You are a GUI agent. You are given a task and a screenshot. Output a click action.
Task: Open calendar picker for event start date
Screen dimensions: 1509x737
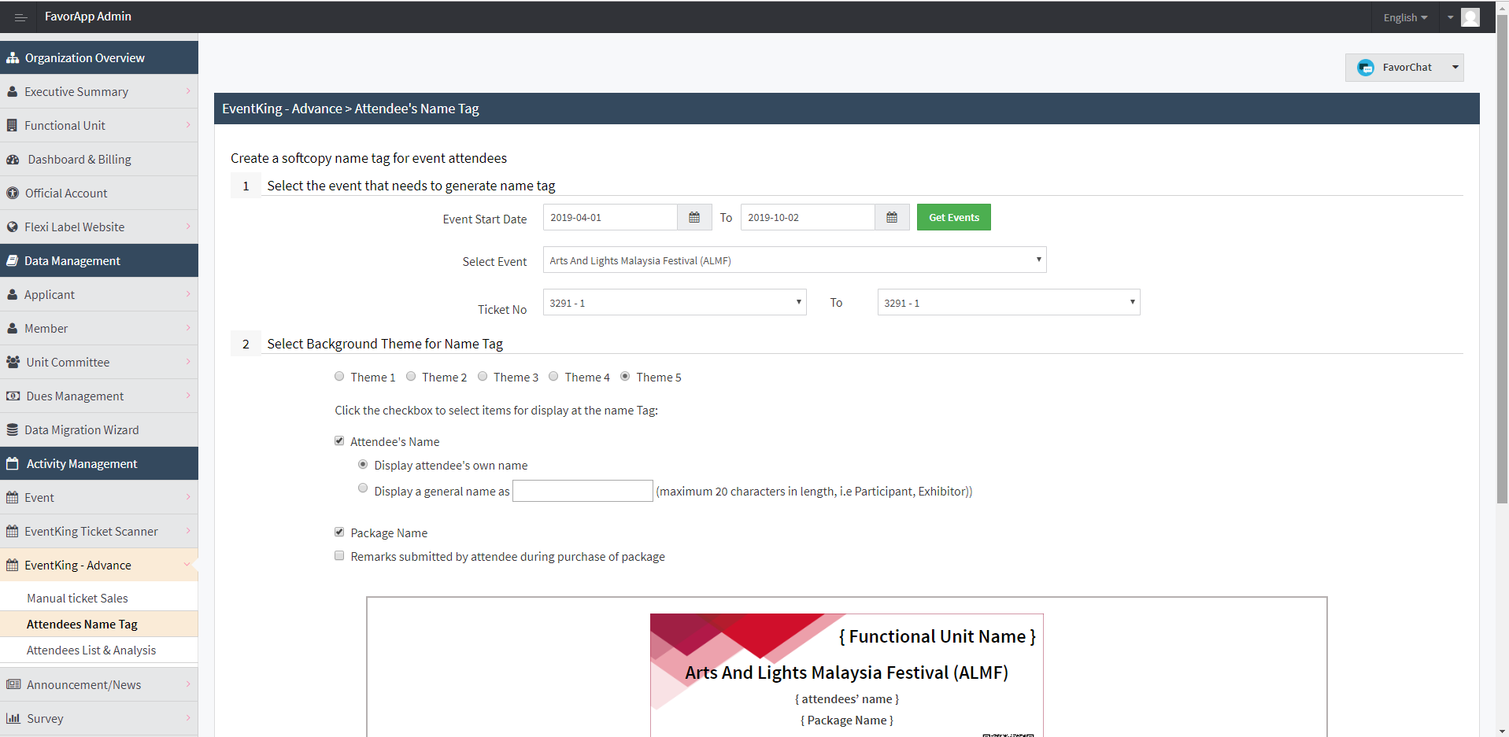[x=694, y=218]
